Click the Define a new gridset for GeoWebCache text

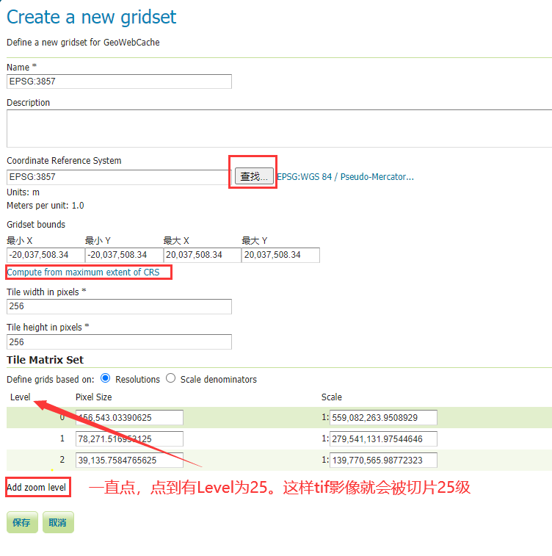coord(83,42)
